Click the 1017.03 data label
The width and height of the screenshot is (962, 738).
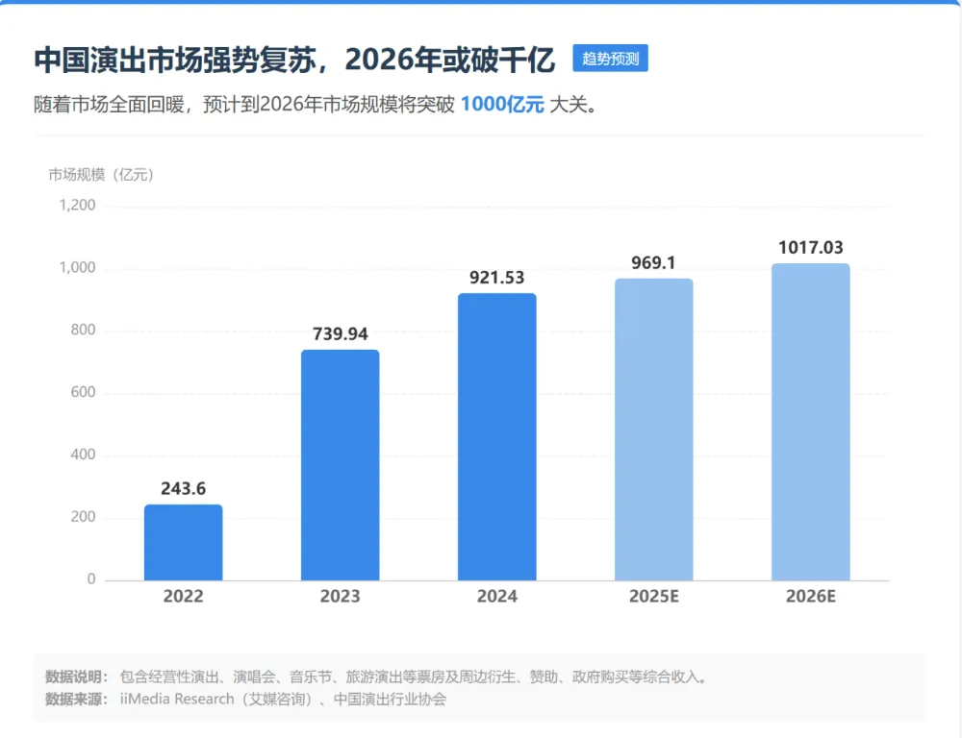click(x=810, y=248)
